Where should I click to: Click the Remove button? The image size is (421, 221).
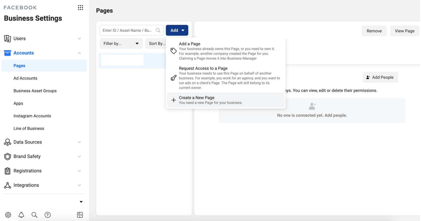374,31
